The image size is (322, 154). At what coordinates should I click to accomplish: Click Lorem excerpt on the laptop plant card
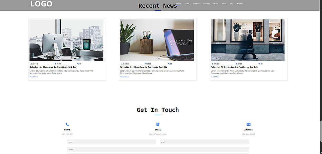152,72
